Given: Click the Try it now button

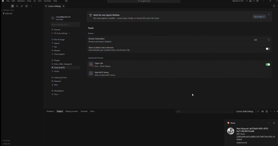Looking at the screenshot, I should (259, 17).
